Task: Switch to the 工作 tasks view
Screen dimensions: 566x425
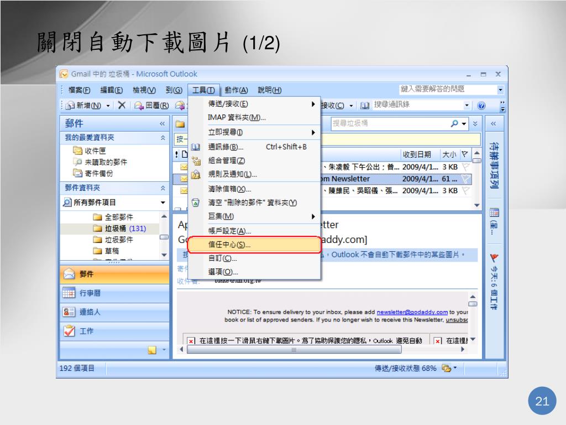Action: coord(114,331)
